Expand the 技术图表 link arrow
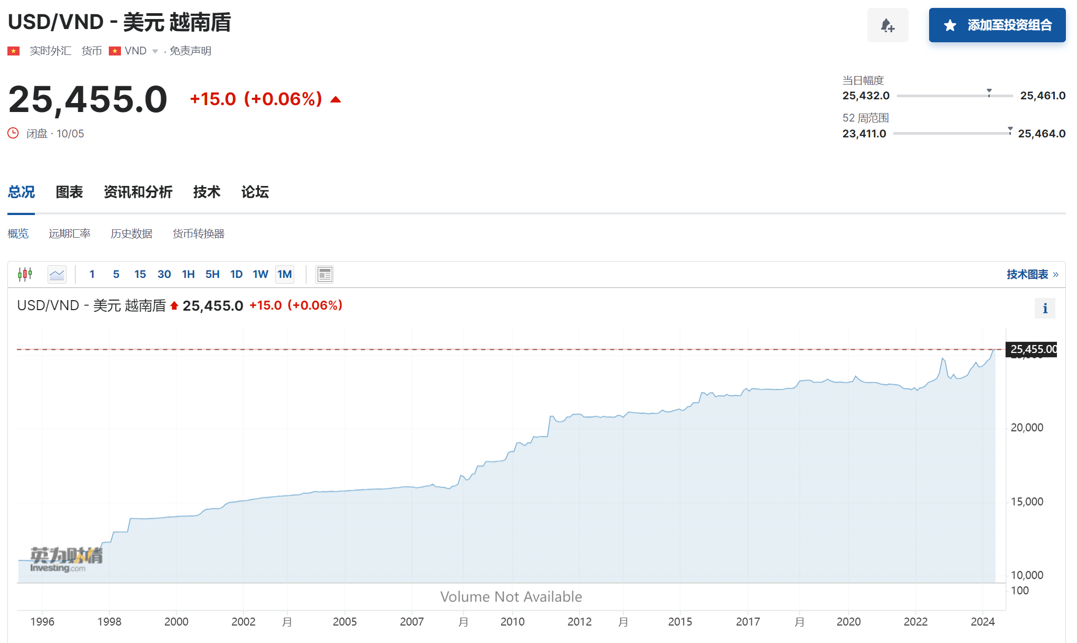 1055,274
